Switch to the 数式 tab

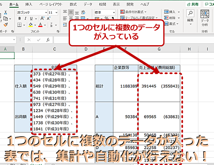(x=73, y=4)
